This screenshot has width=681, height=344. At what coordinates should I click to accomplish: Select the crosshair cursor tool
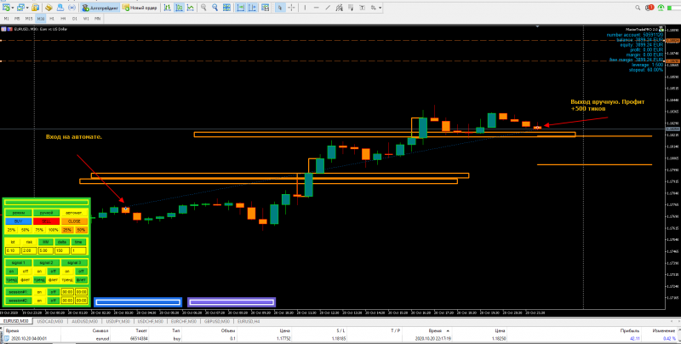[291, 8]
